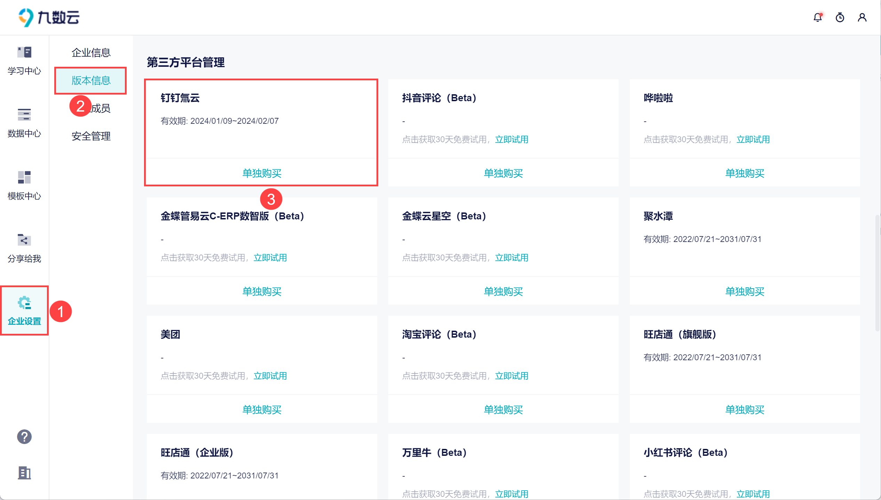This screenshot has height=500, width=881.
Task: Click the vertical scrollbar on right edge
Action: [878, 273]
